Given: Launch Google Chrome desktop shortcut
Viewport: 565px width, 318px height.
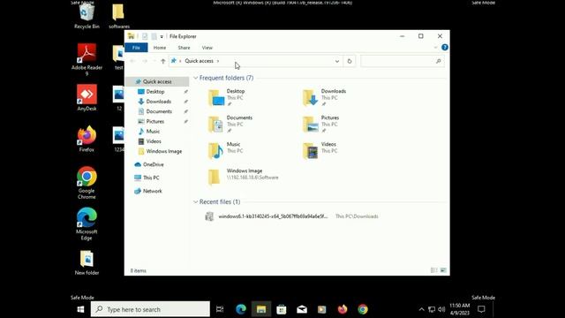Looking at the screenshot, I should click(87, 183).
